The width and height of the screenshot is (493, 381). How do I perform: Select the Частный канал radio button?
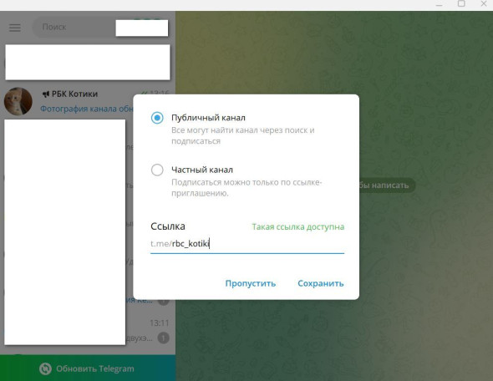click(x=157, y=170)
